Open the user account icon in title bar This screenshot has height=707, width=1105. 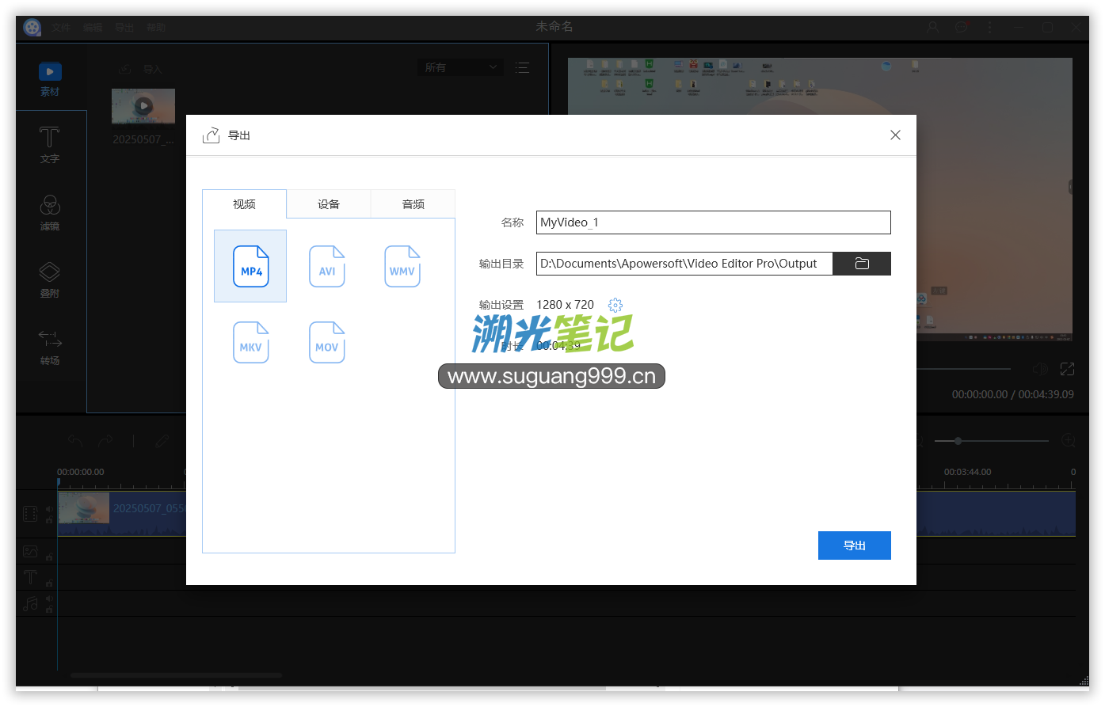coord(932,27)
